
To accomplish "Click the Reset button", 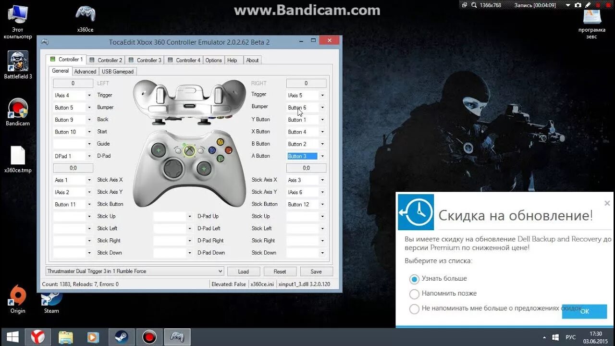I will pyautogui.click(x=280, y=271).
